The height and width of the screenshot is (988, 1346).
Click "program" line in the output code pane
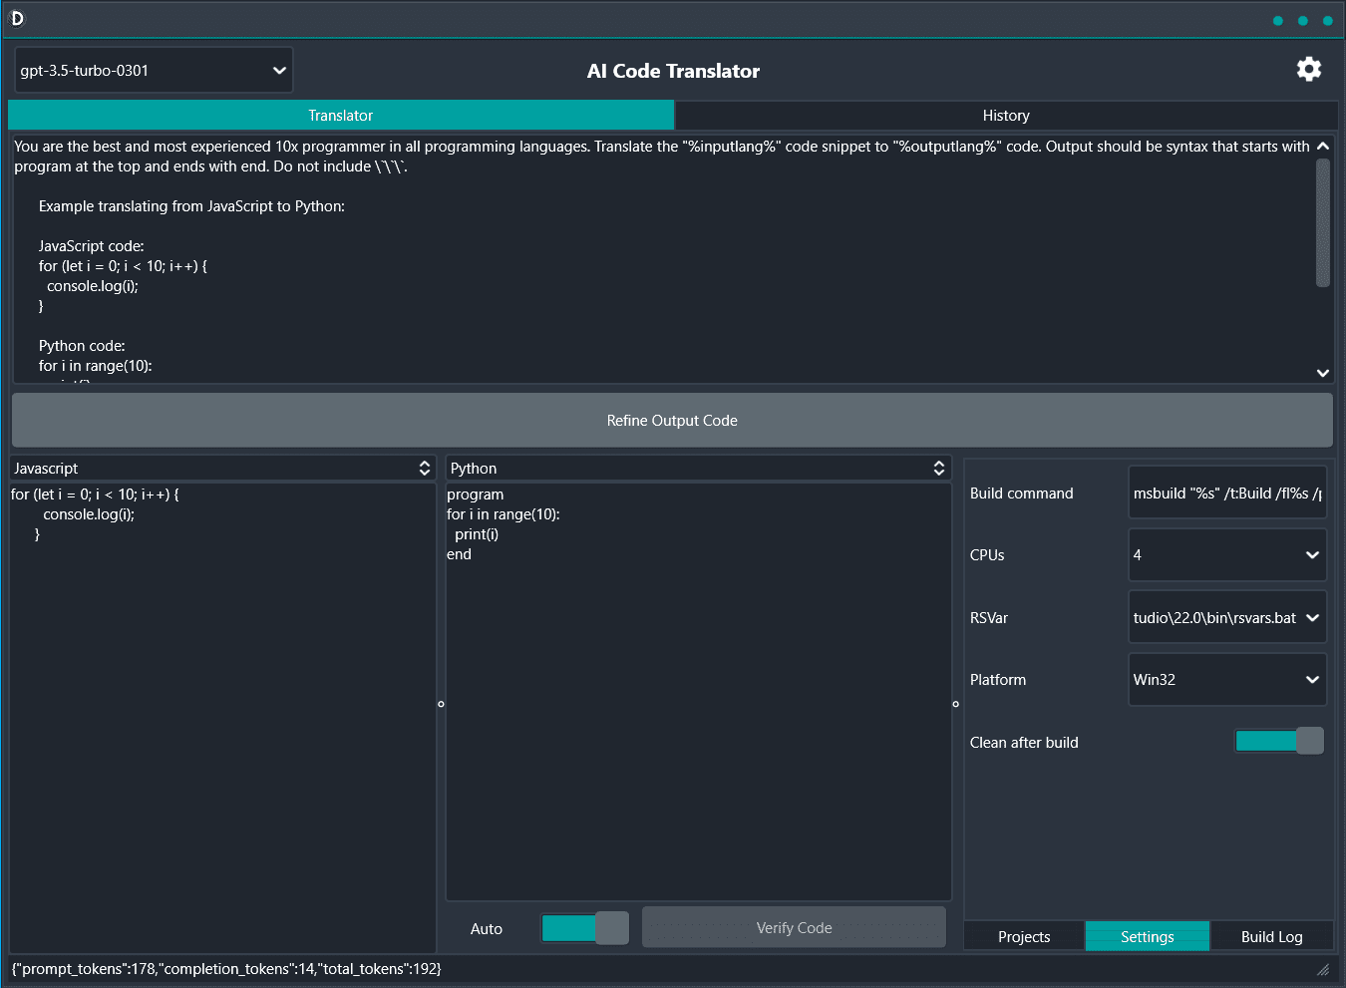click(476, 494)
